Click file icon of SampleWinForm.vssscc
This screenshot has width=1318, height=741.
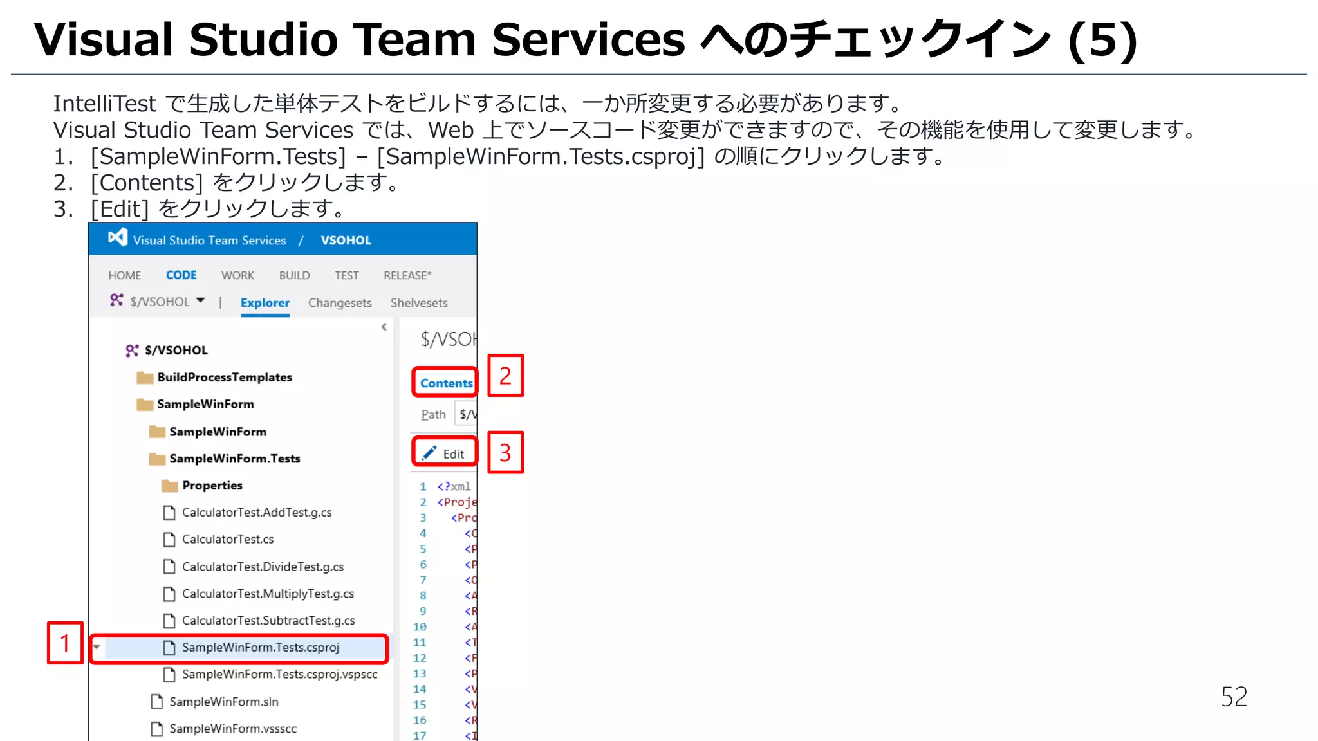tap(156, 729)
